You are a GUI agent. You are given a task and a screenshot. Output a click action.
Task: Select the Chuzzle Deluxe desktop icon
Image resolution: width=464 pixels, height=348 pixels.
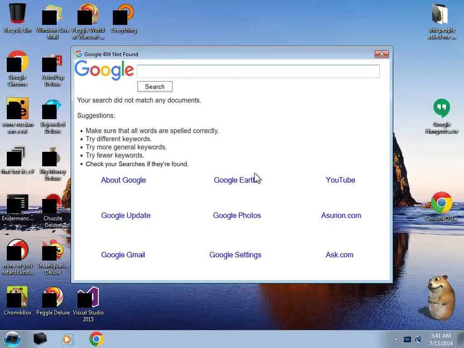(53, 210)
